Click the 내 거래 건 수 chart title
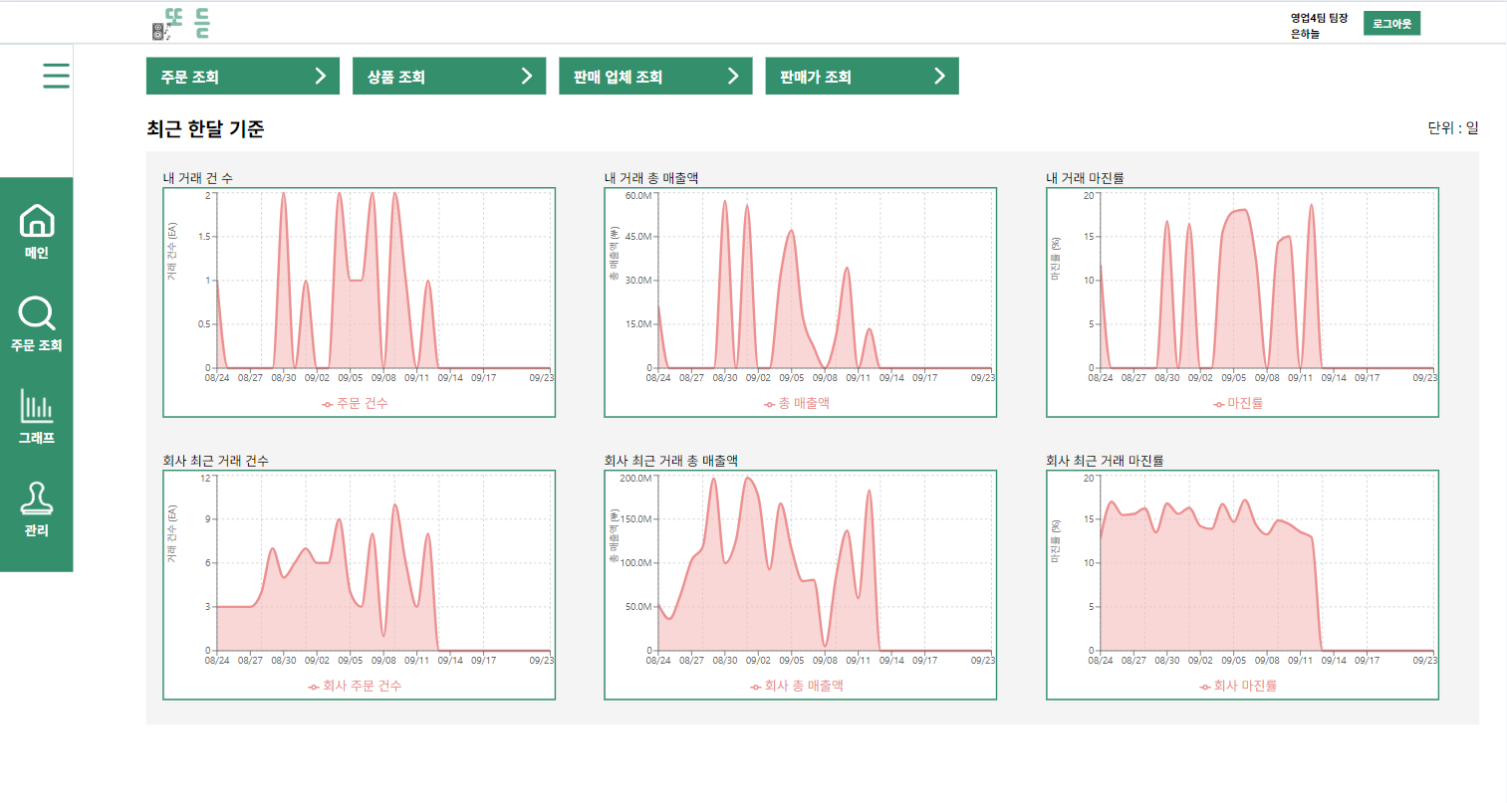This screenshot has height=803, width=1507. pyautogui.click(x=198, y=178)
